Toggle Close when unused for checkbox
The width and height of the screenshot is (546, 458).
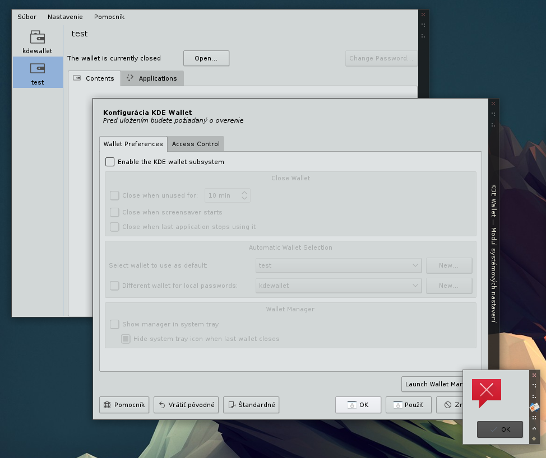point(114,195)
